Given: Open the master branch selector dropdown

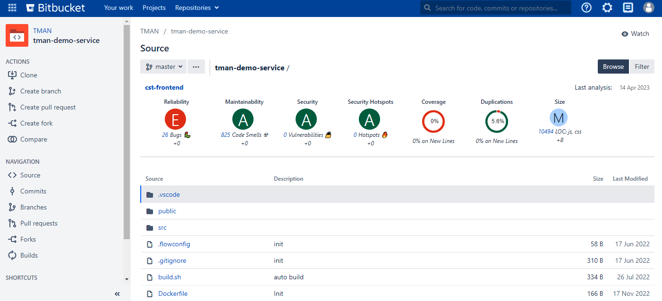Looking at the screenshot, I should (163, 67).
